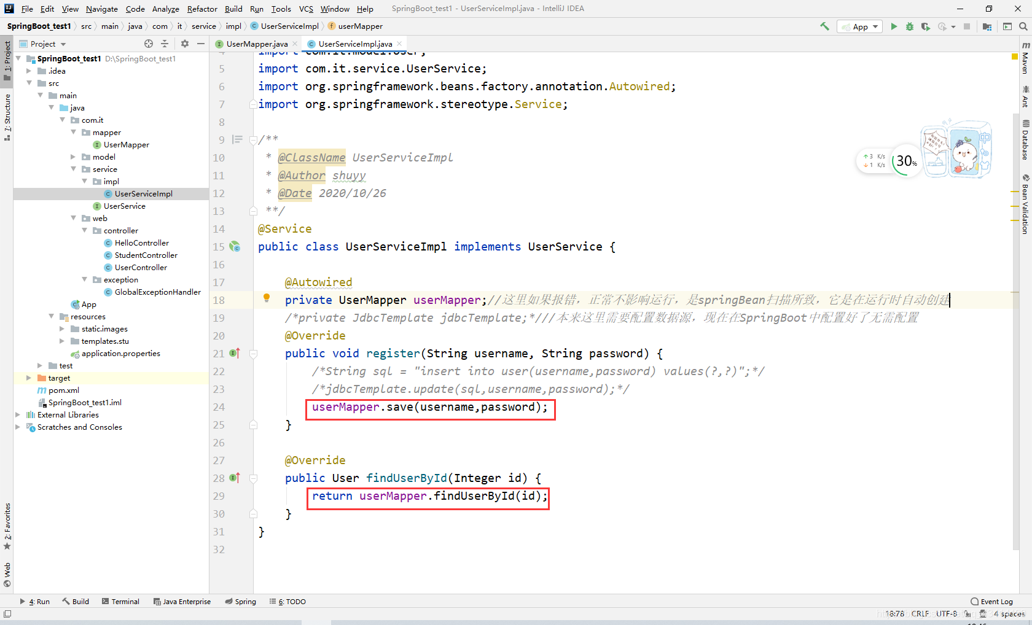Image resolution: width=1032 pixels, height=625 pixels.
Task: Open Project panel settings with the gear icon
Action: pyautogui.click(x=185, y=44)
